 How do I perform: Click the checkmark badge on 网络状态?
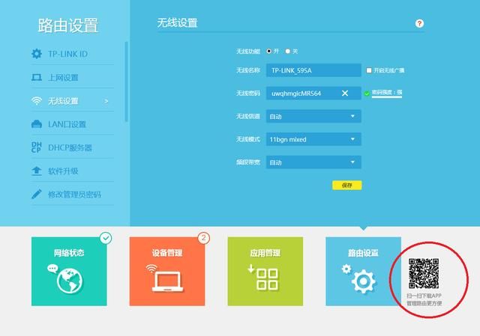(x=106, y=238)
